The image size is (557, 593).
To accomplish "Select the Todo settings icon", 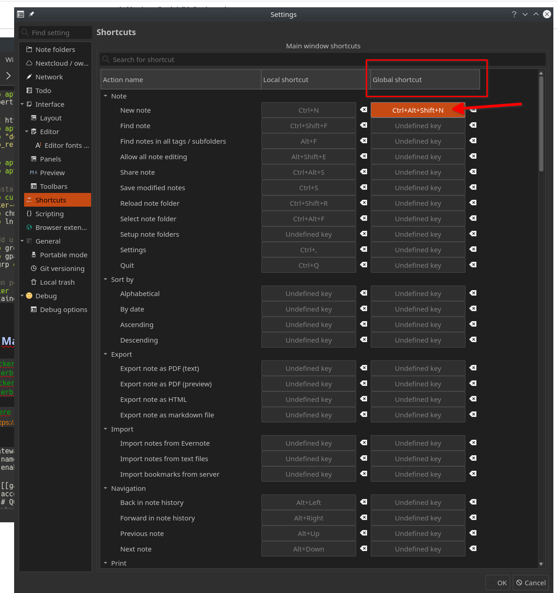I will (x=29, y=90).
